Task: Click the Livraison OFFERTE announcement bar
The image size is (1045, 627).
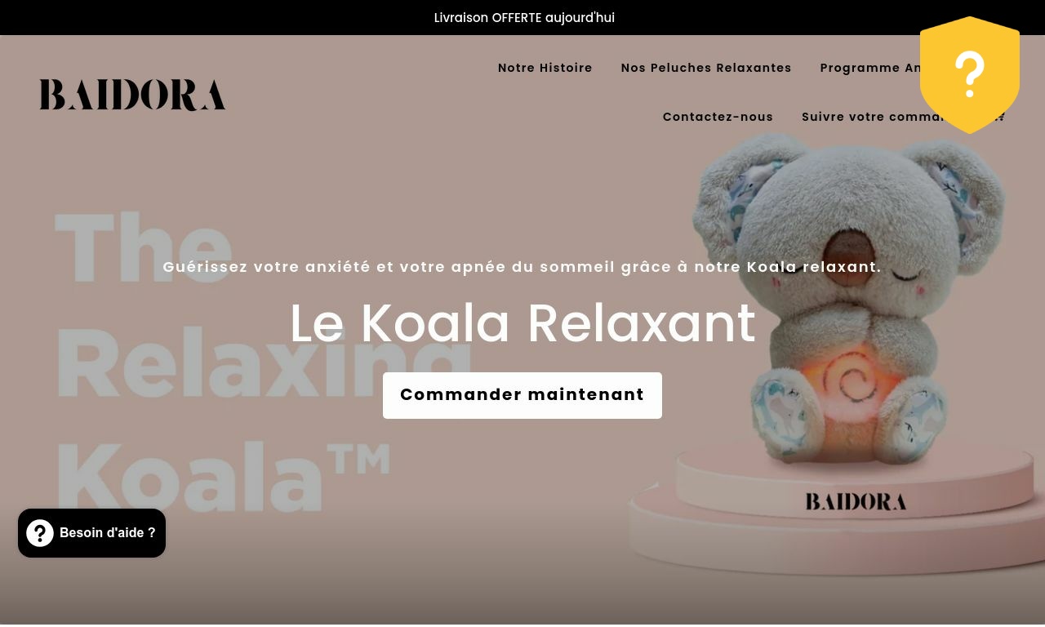Action: click(x=522, y=17)
